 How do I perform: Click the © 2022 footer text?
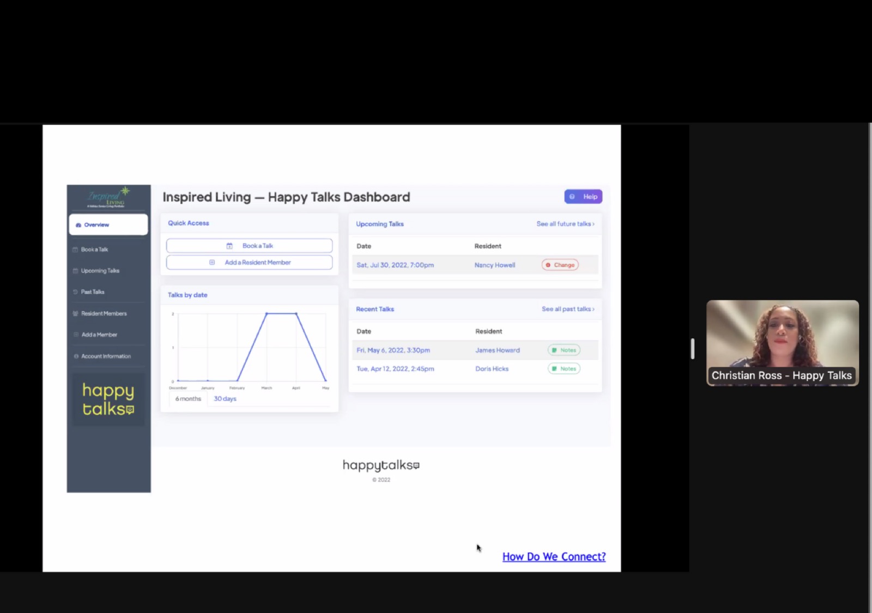coord(381,480)
